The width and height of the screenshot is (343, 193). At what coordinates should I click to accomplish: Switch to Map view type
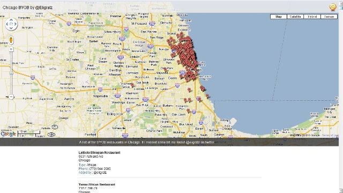(279, 17)
